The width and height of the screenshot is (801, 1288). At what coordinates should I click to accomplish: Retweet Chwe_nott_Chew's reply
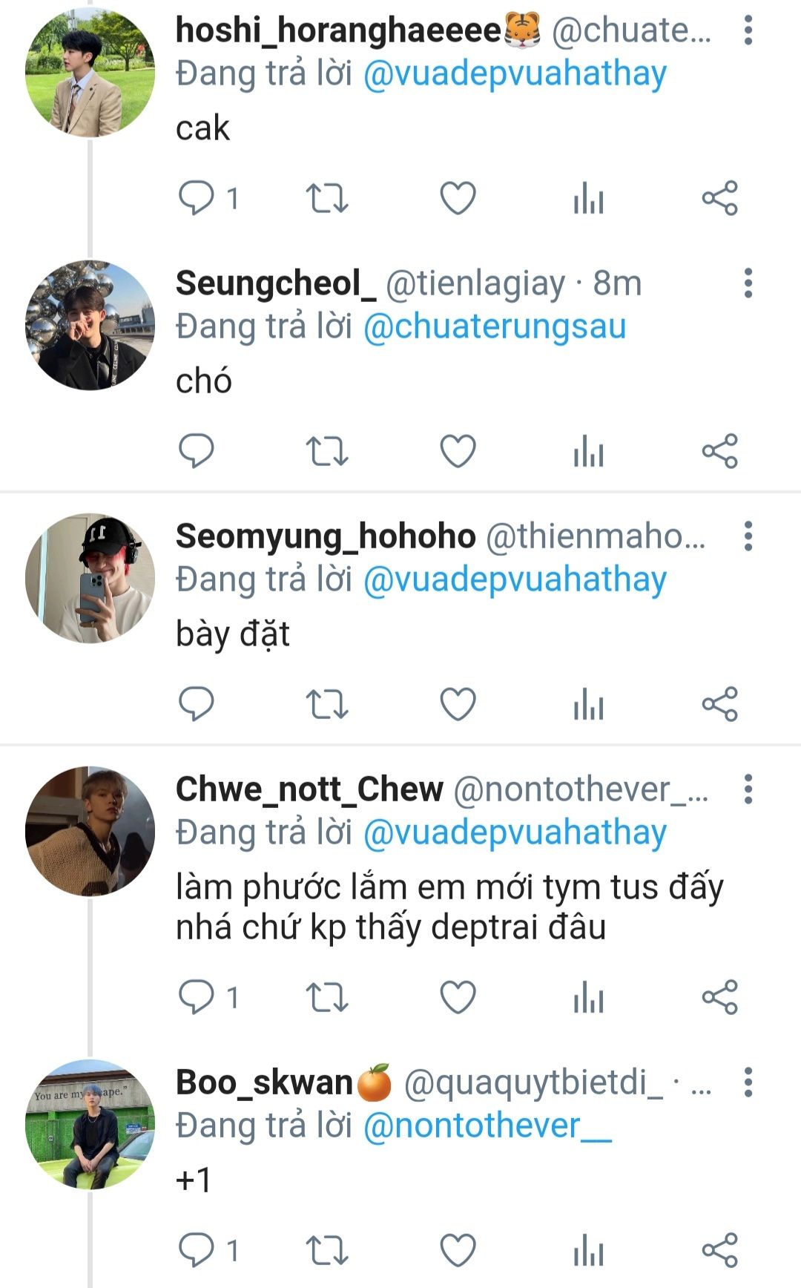327,997
